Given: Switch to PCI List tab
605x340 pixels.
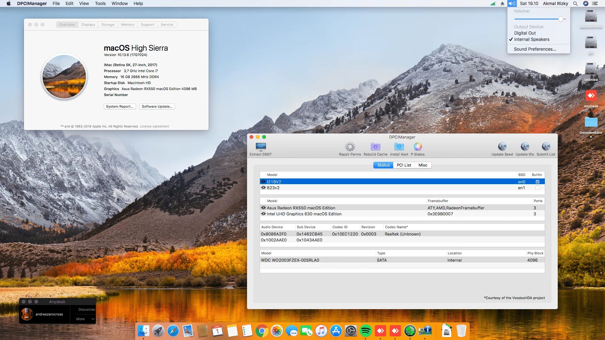Looking at the screenshot, I should click(404, 165).
